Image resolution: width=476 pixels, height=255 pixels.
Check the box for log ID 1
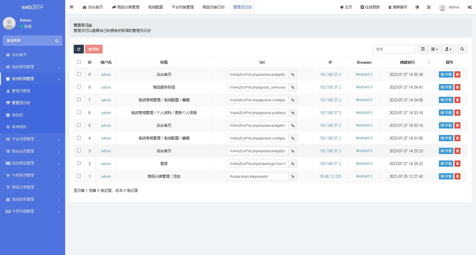(79, 176)
